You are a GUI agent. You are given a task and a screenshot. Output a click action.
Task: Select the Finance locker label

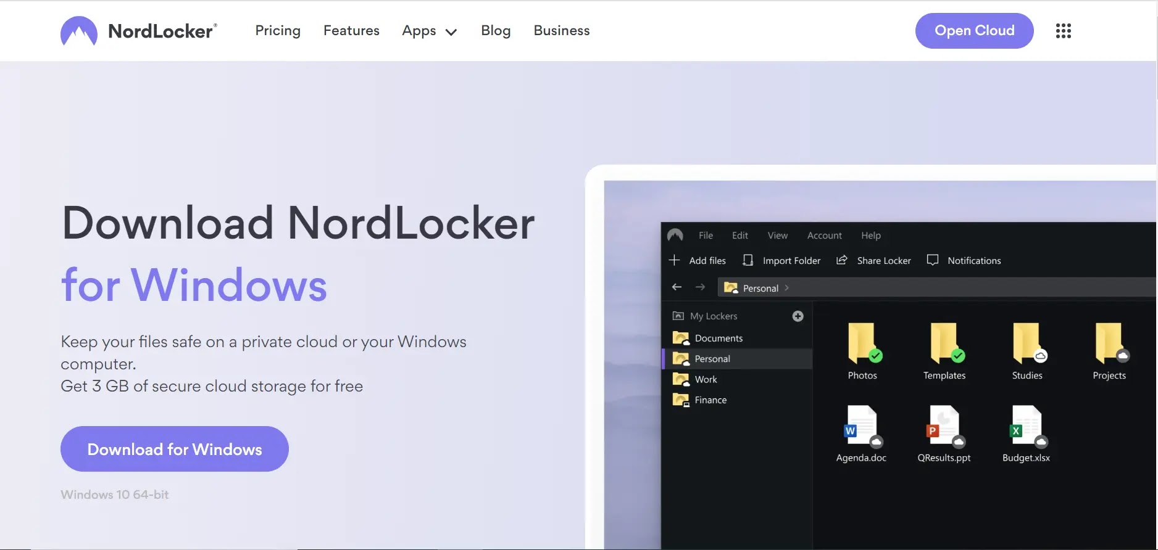(710, 400)
